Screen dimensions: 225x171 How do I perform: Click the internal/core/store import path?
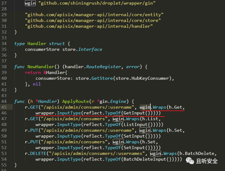[93, 20]
